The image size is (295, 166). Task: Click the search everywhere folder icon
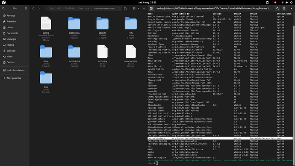pos(125,9)
